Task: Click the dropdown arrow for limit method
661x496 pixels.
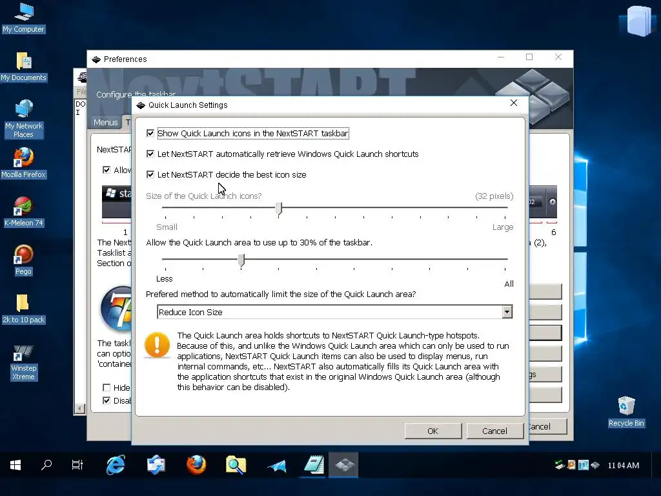Action: 507,312
